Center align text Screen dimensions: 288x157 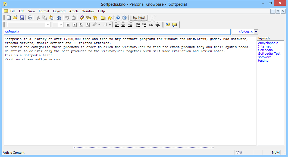(123, 25)
